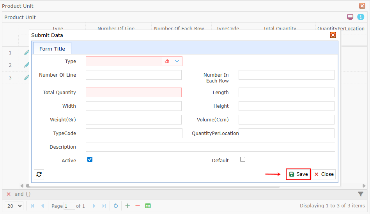Click the Total Quantity input field
Viewport: 370px width, 214px height.
134,92
